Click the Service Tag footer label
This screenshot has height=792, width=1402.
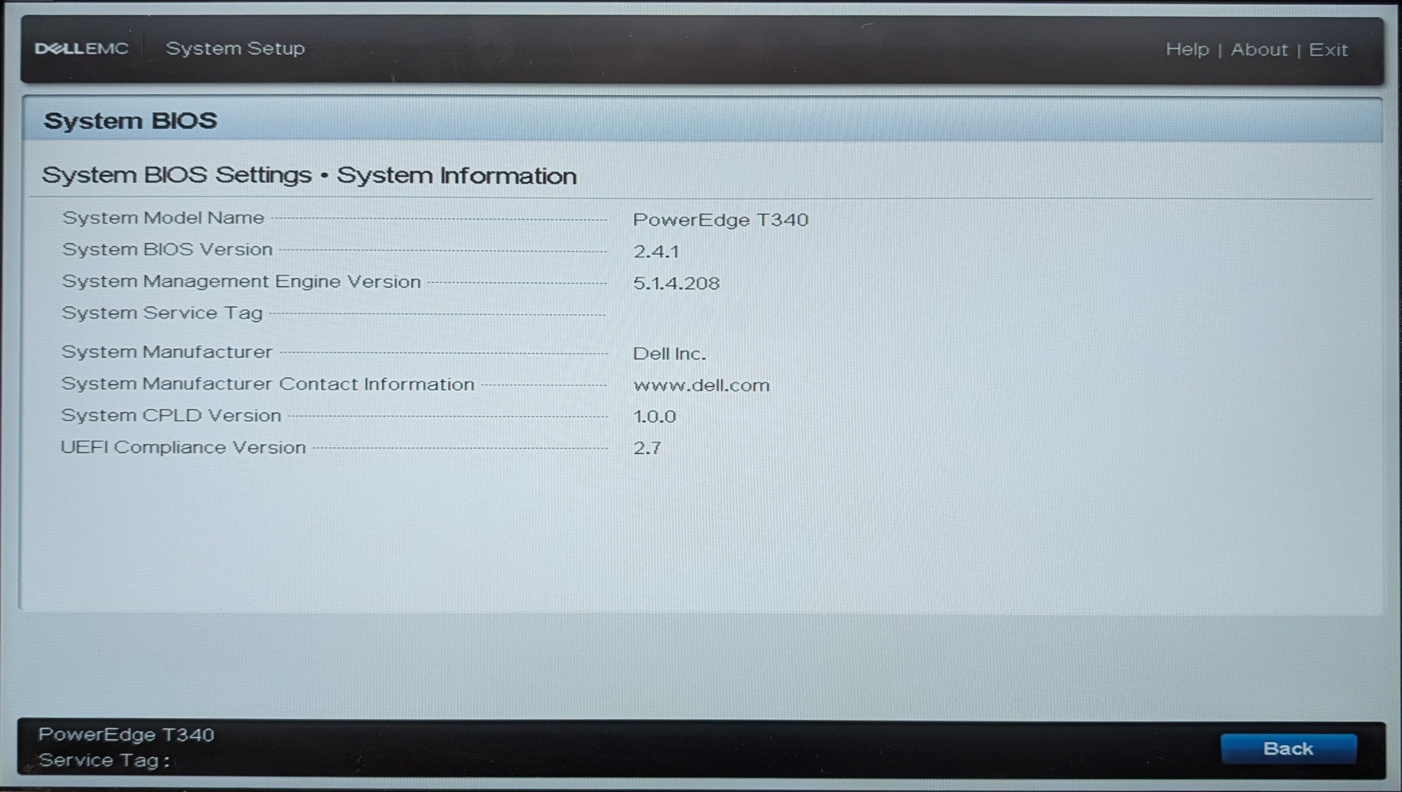[x=104, y=760]
